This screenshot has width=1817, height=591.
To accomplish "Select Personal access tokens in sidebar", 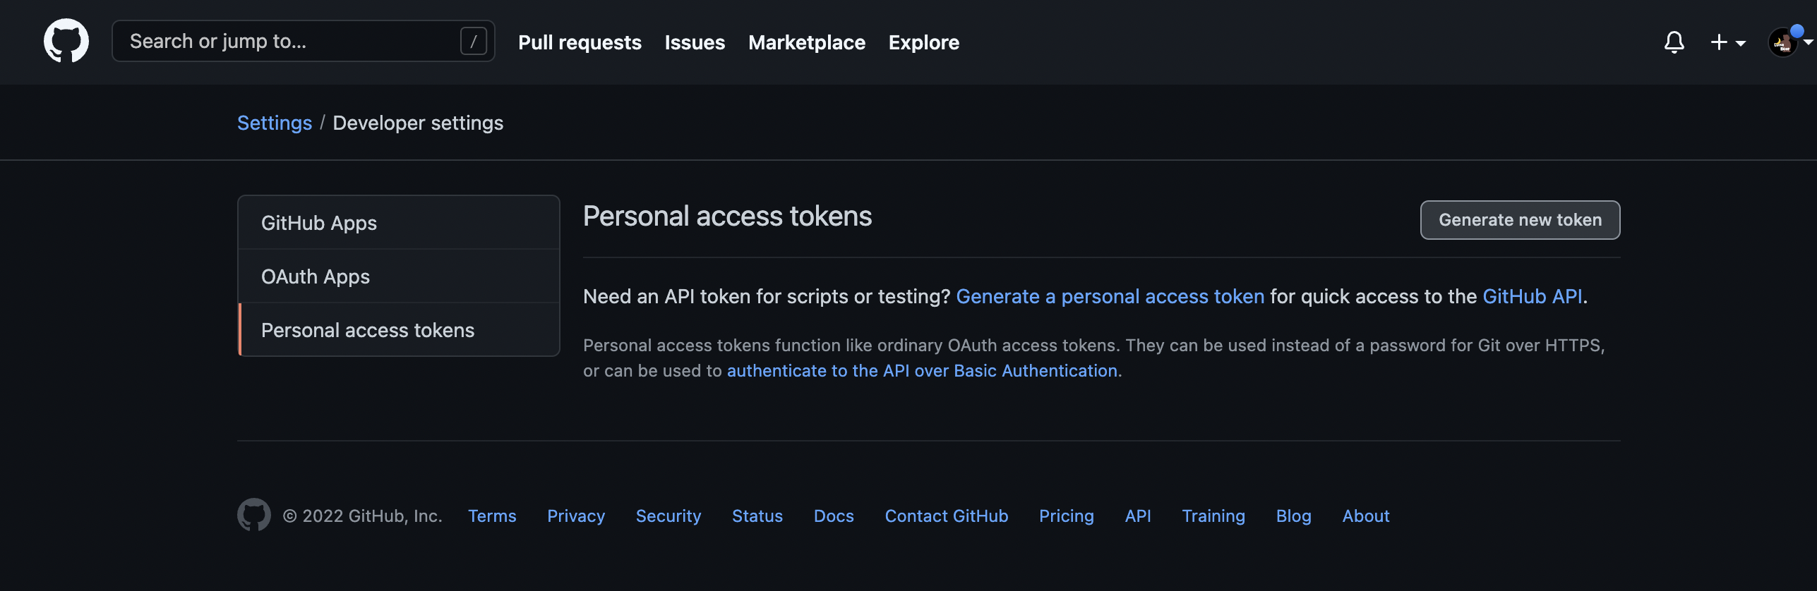I will point(399,330).
